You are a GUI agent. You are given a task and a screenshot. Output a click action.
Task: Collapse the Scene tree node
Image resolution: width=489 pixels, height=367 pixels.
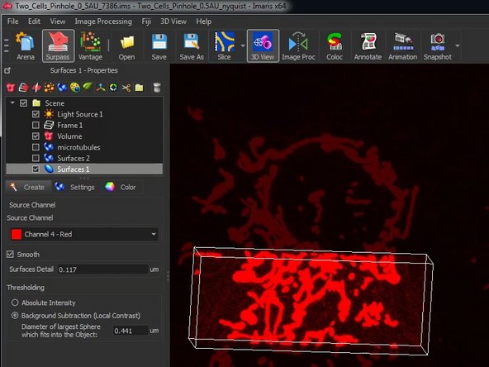coord(12,102)
